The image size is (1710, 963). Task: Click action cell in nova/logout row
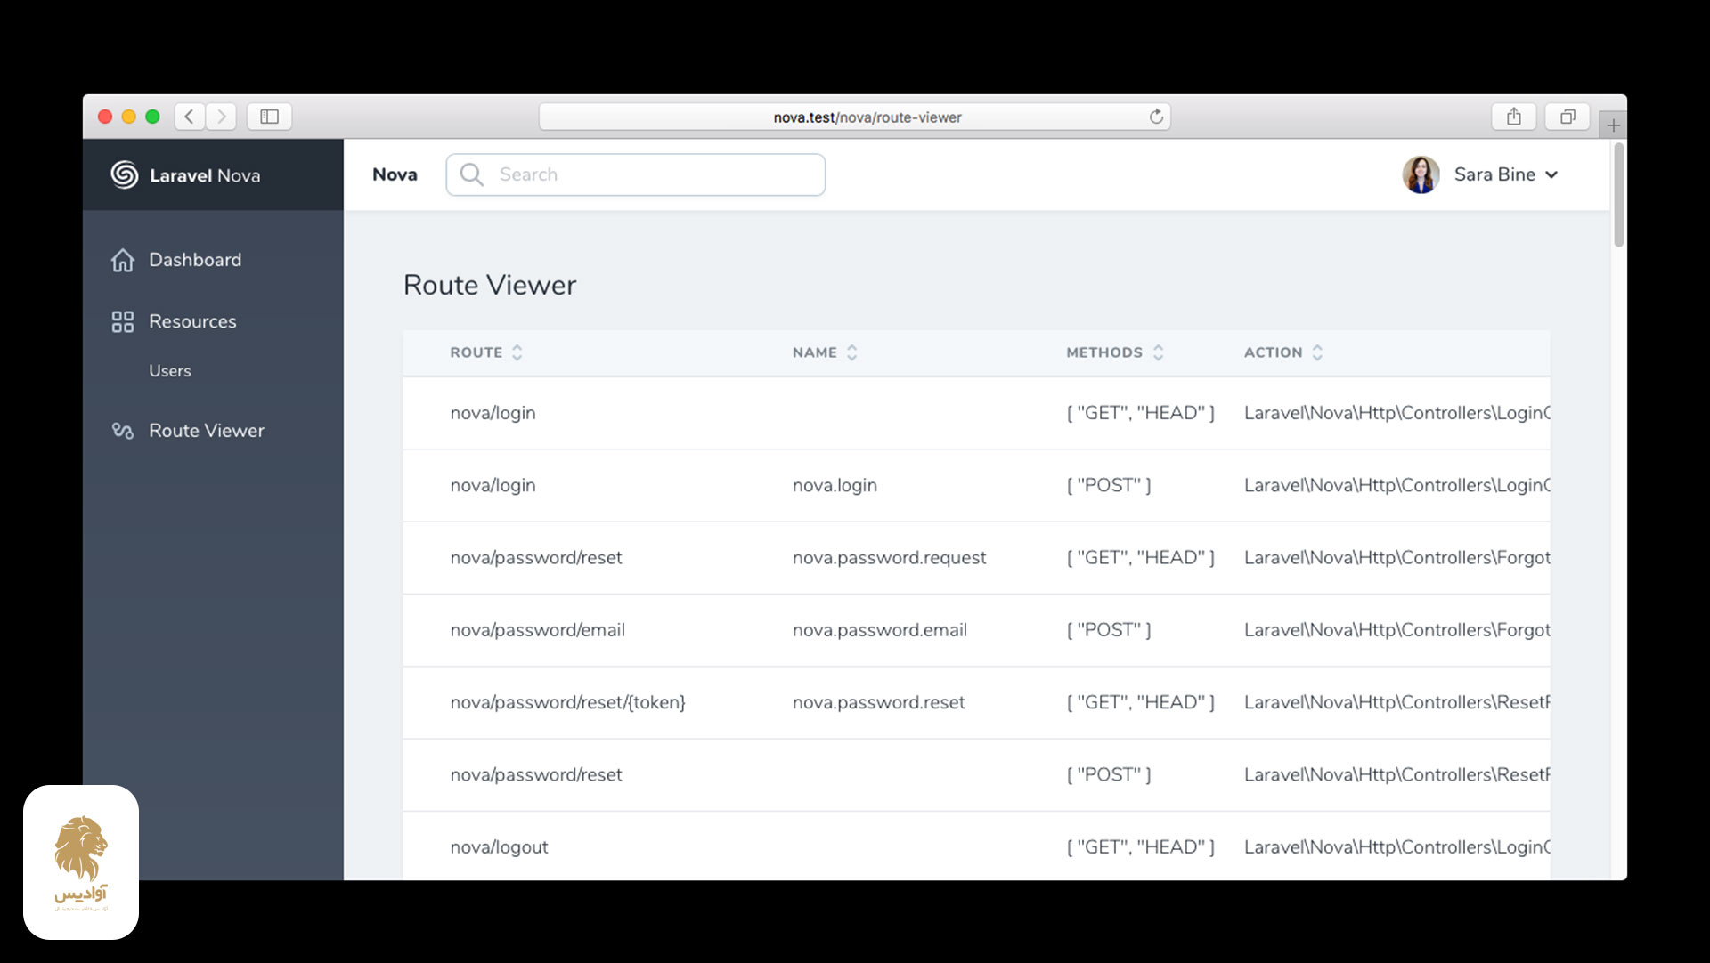click(x=1396, y=847)
